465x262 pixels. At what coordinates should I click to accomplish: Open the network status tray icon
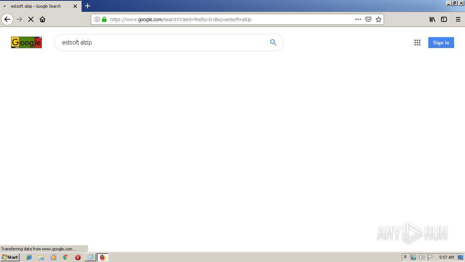tap(413, 257)
